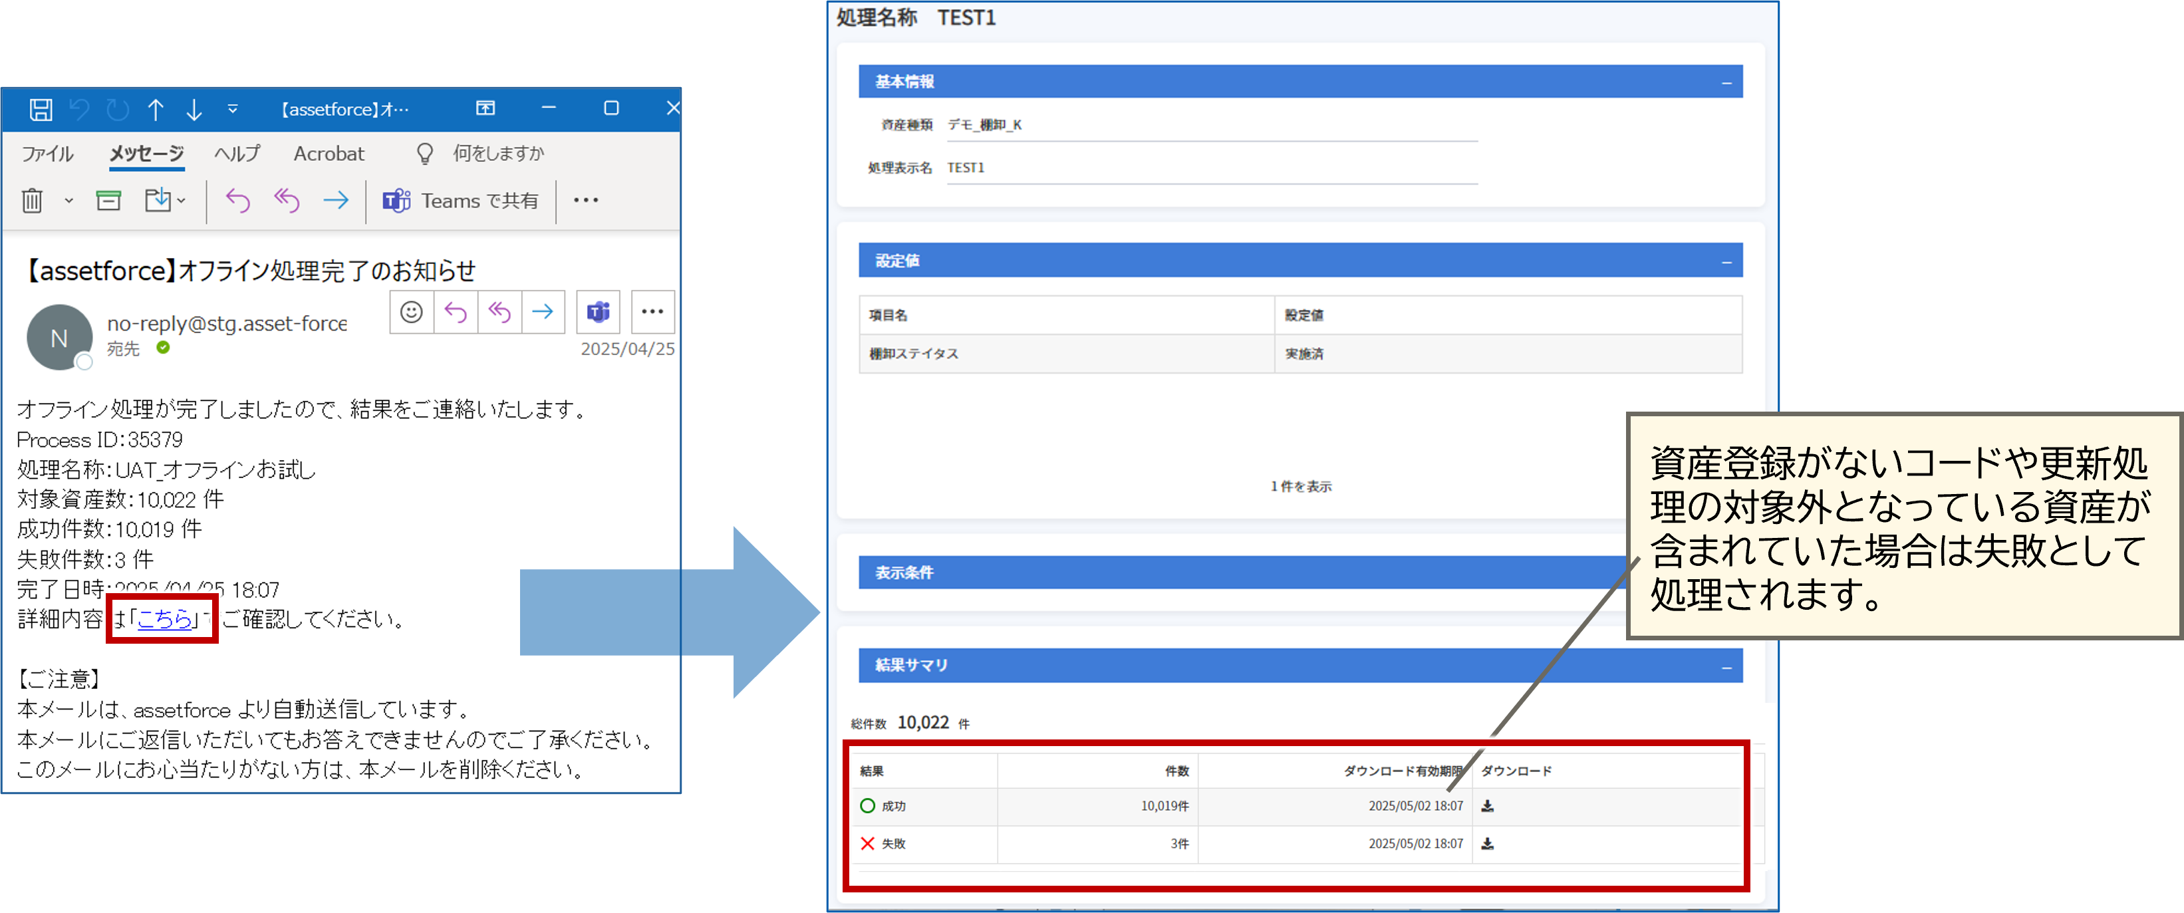Click the Teams icon in message header
The width and height of the screenshot is (2184, 913).
(599, 312)
